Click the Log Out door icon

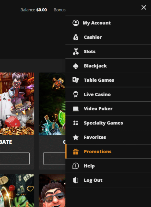click(x=76, y=180)
